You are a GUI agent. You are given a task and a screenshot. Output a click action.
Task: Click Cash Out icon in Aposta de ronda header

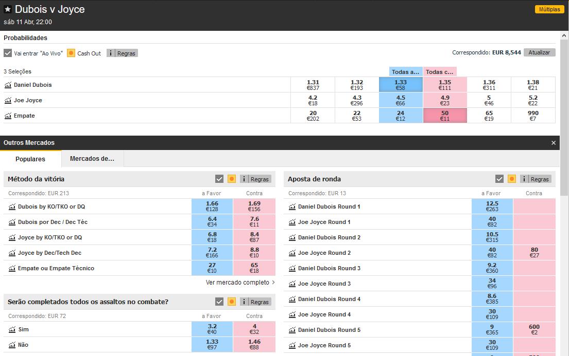point(512,179)
